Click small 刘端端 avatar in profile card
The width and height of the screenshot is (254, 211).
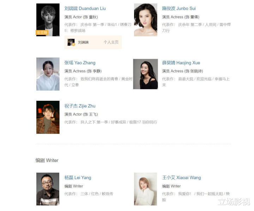71,42
